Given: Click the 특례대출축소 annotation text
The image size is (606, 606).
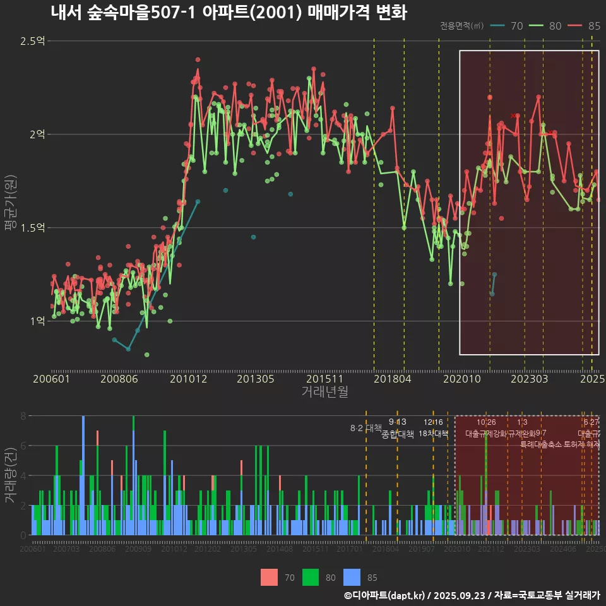Looking at the screenshot, I should click(541, 444).
